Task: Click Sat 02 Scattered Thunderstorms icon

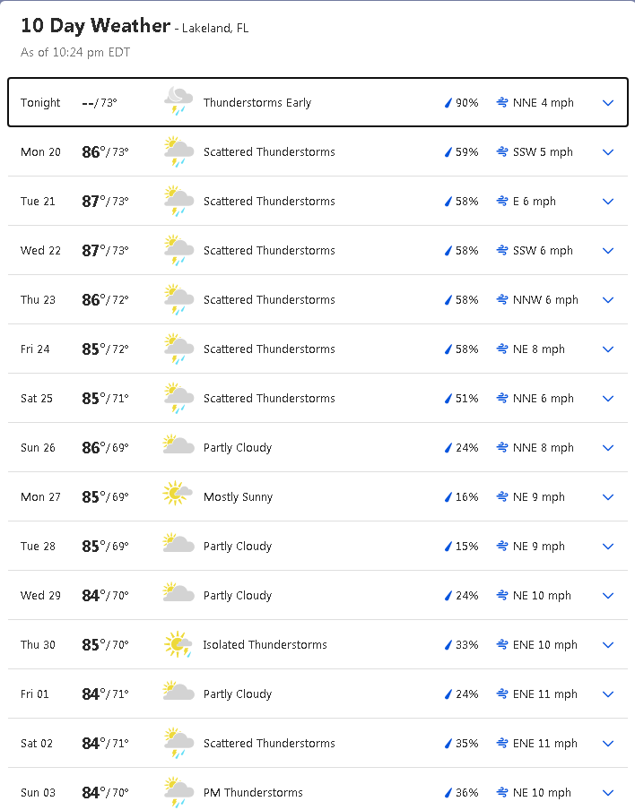Action: point(178,743)
